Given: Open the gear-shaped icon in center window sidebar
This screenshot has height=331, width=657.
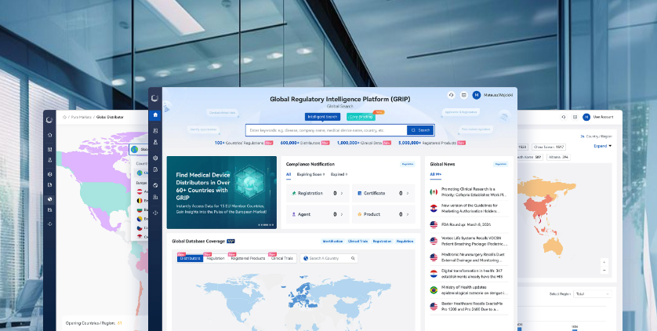Looking at the screenshot, I should 155,158.
